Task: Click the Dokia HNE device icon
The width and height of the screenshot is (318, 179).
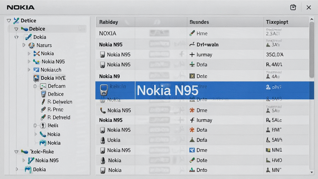Action: coord(36,78)
